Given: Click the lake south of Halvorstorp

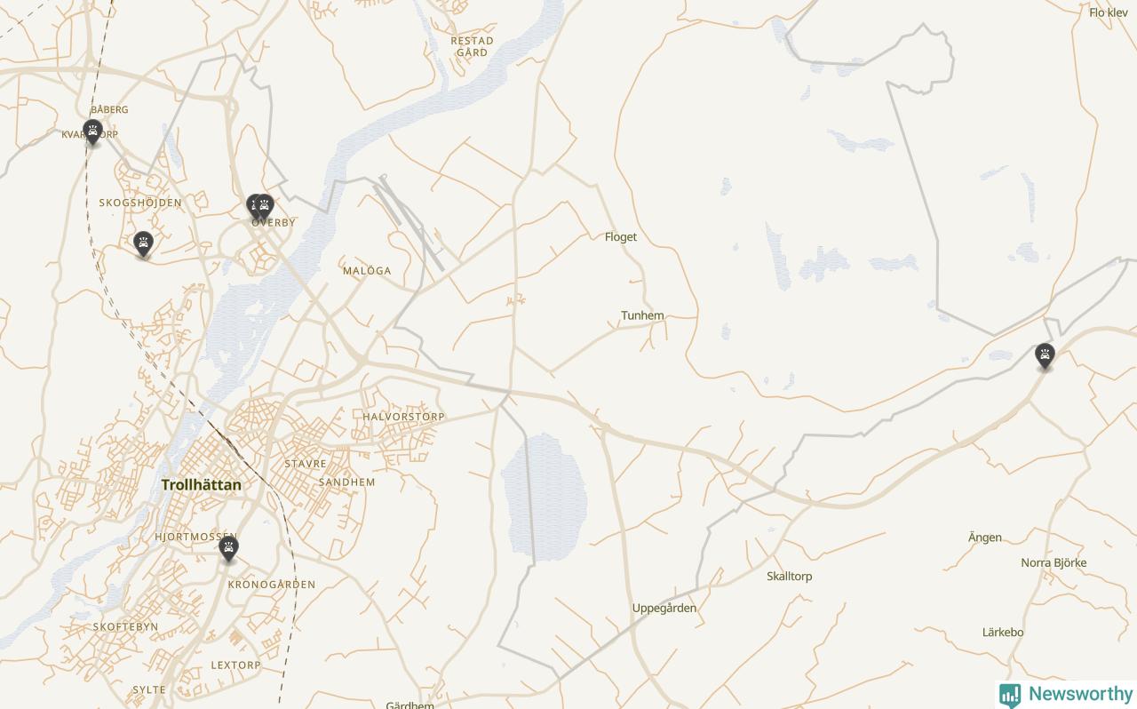Looking at the screenshot, I should tap(544, 498).
